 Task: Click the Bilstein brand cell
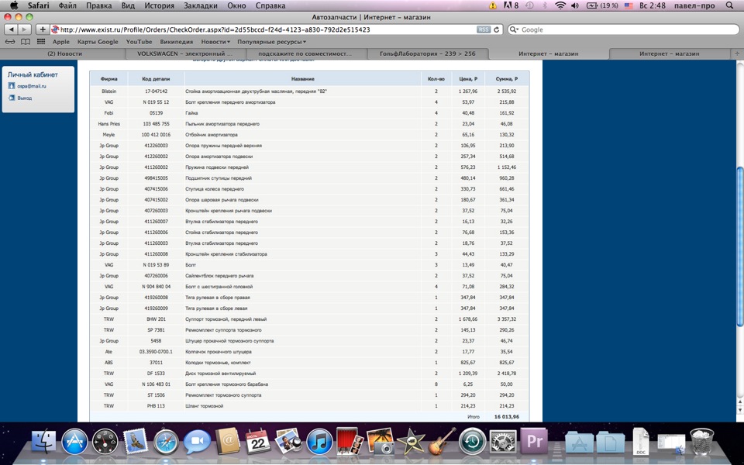108,91
